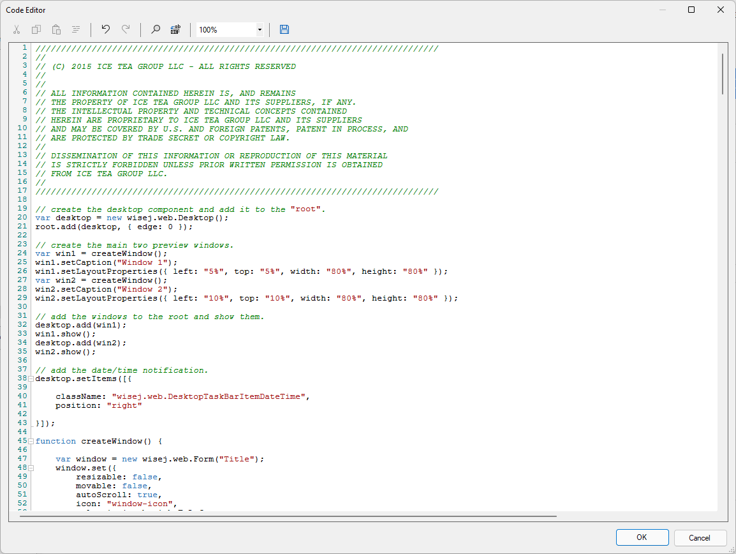This screenshot has height=554, width=736.
Task: Click the comment "// add the date/time notification."
Action: click(122, 370)
